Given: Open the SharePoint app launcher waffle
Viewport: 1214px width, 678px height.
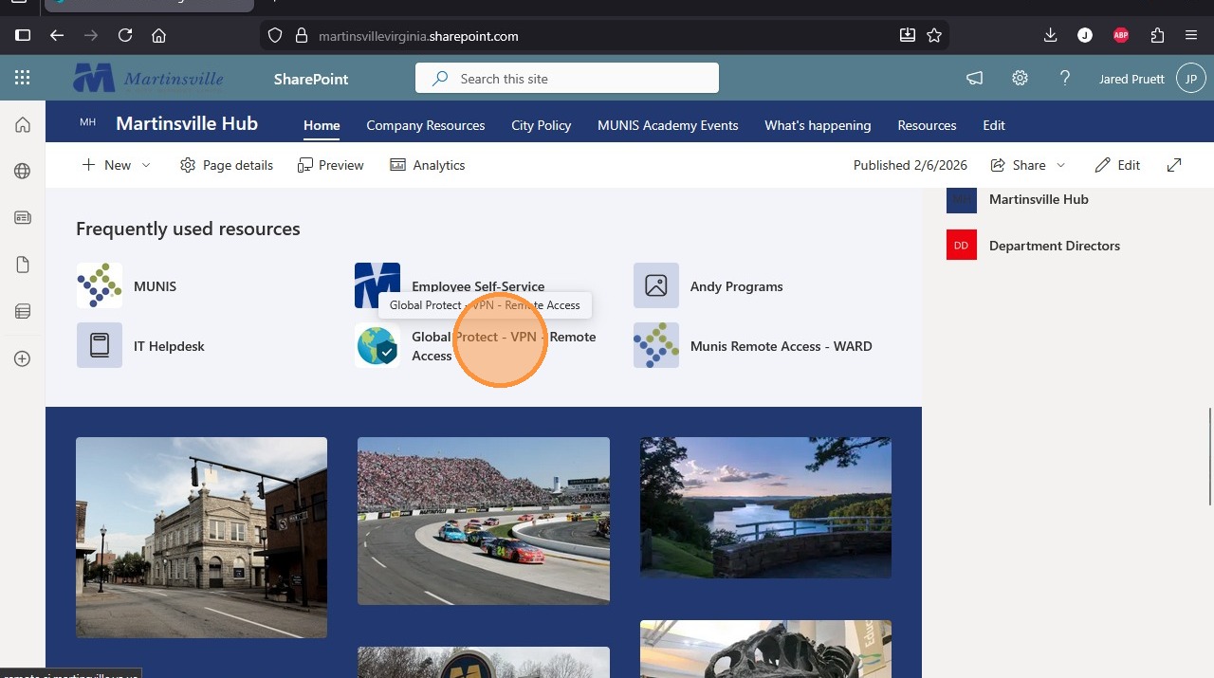Looking at the screenshot, I should pyautogui.click(x=22, y=79).
